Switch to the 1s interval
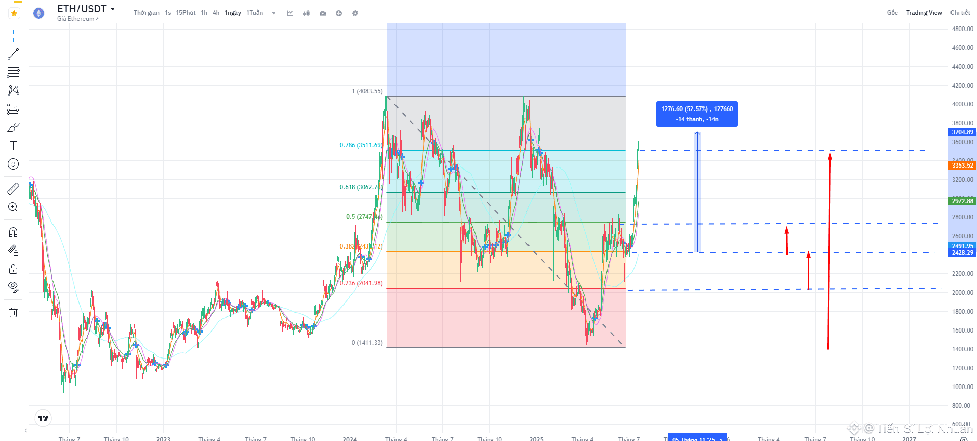977x441 pixels. pos(168,13)
